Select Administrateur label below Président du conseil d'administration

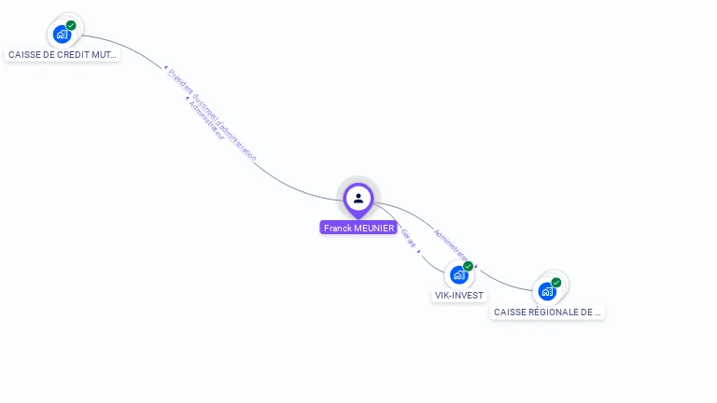coord(206,120)
